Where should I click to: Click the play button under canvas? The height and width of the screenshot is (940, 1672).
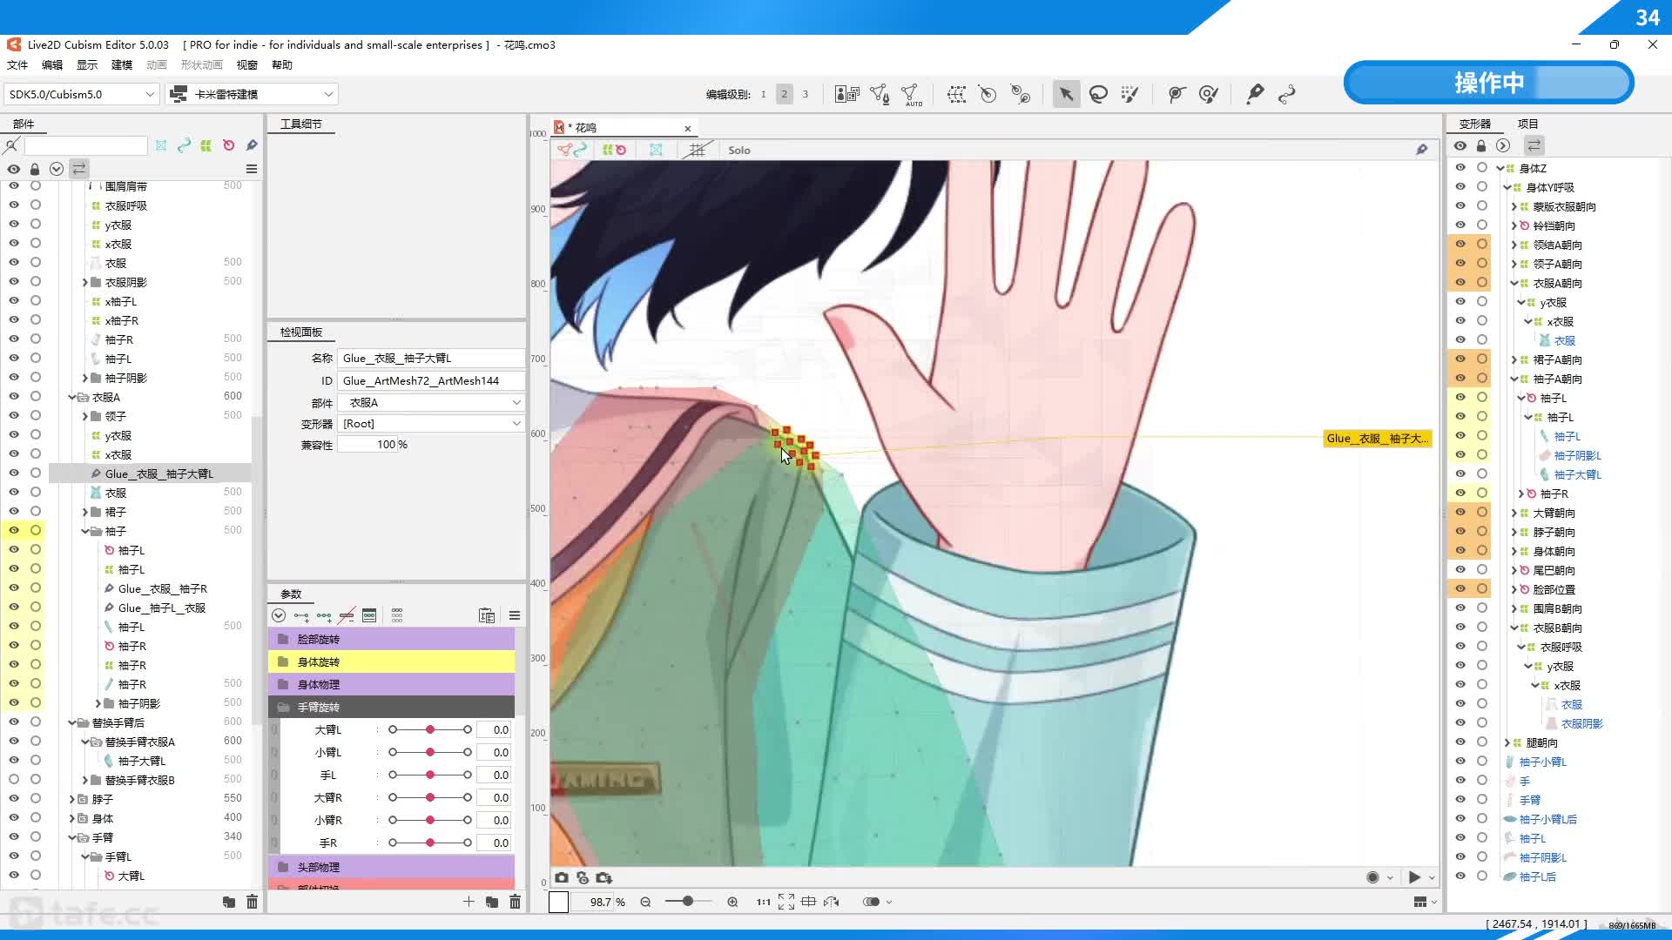(1414, 877)
